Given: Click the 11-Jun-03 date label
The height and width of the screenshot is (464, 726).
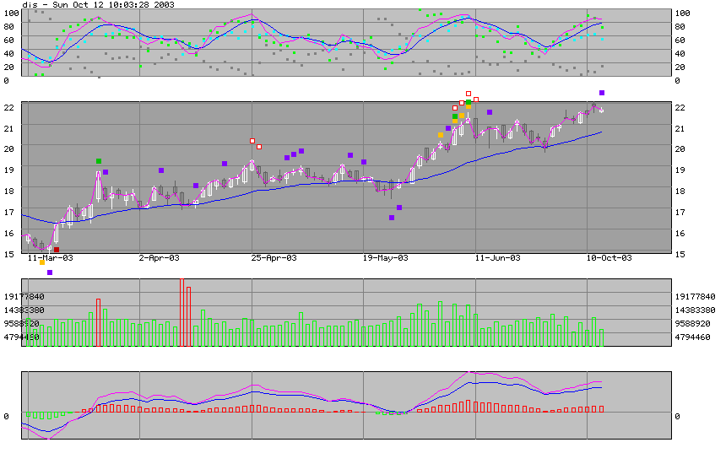Looking at the screenshot, I should (497, 258).
